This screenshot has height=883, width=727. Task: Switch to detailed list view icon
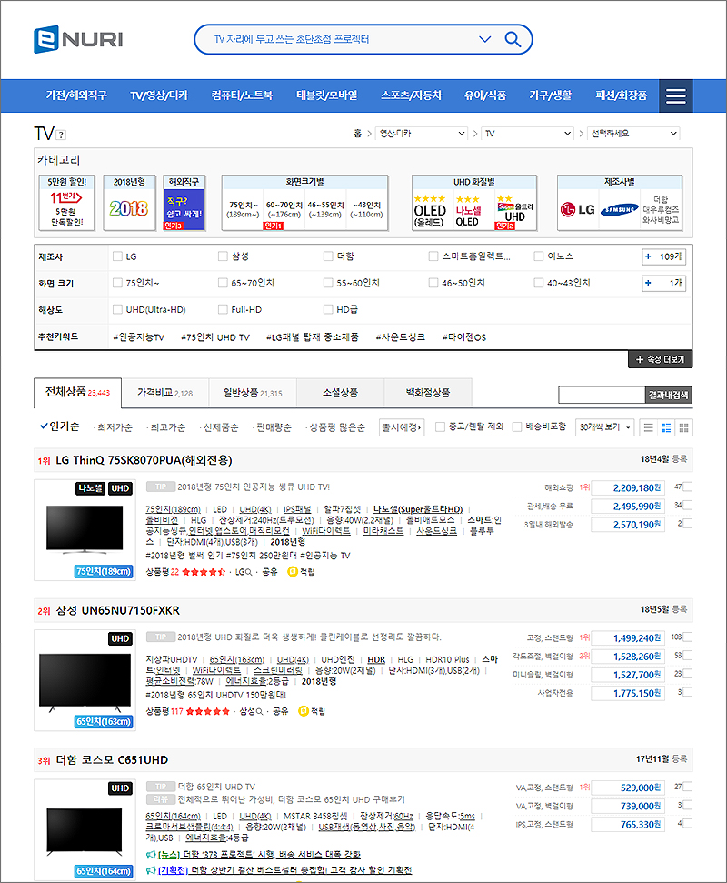pos(666,427)
